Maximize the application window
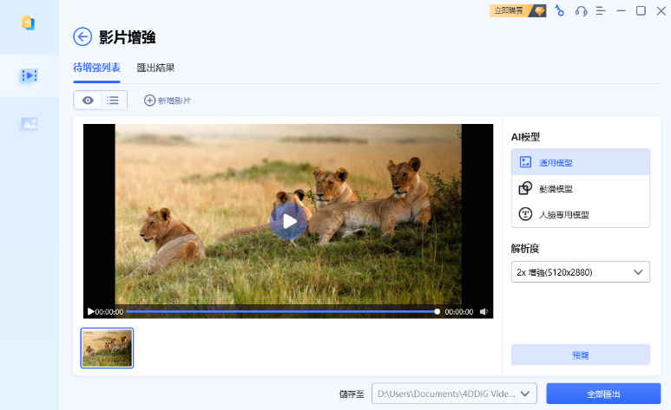The height and width of the screenshot is (410, 671). pyautogui.click(x=641, y=10)
